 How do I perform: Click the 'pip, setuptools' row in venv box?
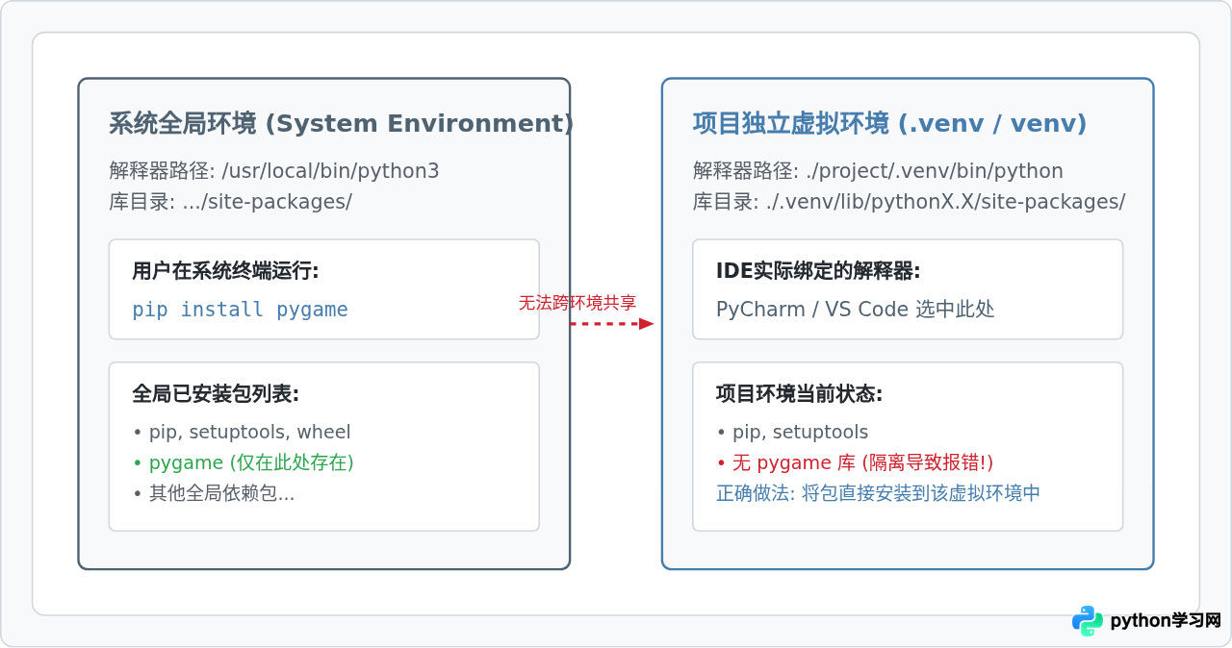coord(792,433)
